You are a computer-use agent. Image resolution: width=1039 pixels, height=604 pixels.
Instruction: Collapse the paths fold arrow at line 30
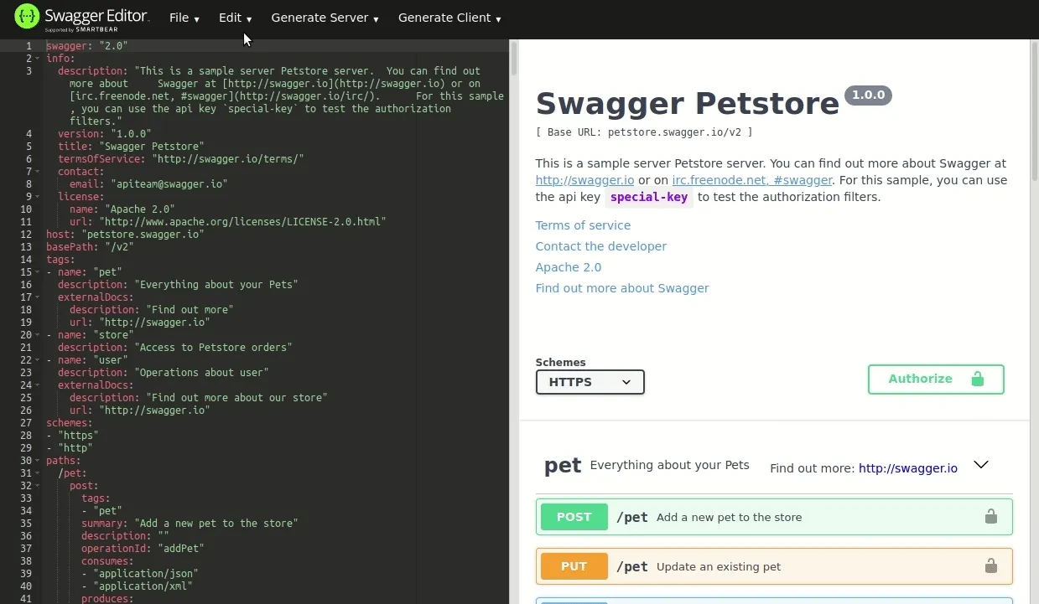coord(35,460)
